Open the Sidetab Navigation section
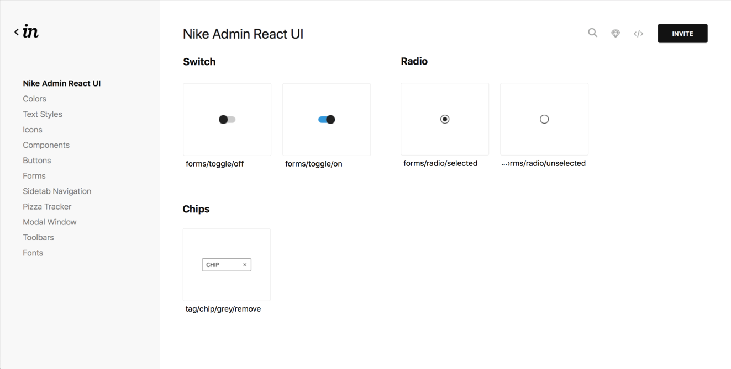731x369 pixels. coord(57,191)
